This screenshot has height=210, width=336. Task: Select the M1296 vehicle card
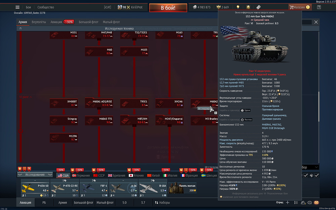64,138
